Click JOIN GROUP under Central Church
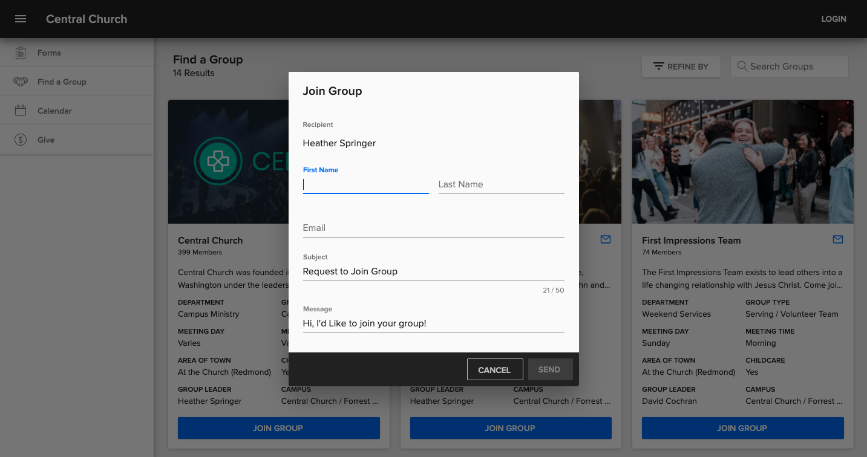Viewport: 867px width, 457px height. 278,428
